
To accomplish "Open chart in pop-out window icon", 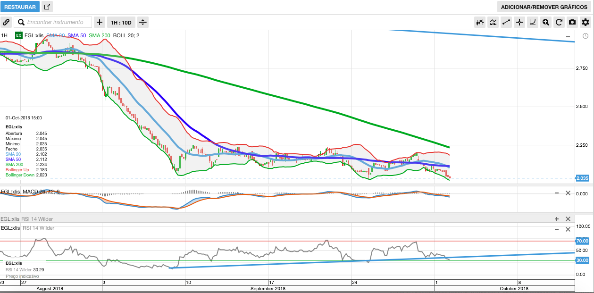I will pos(47,7).
